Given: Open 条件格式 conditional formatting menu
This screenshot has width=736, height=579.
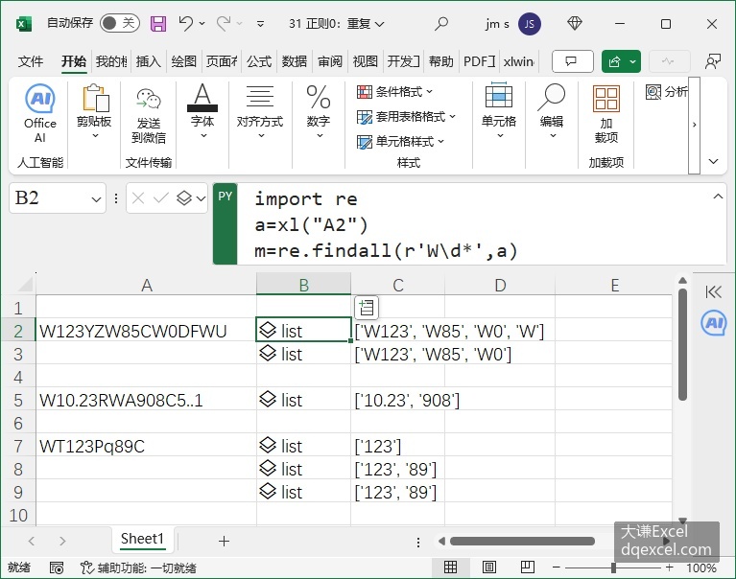Looking at the screenshot, I should [394, 92].
